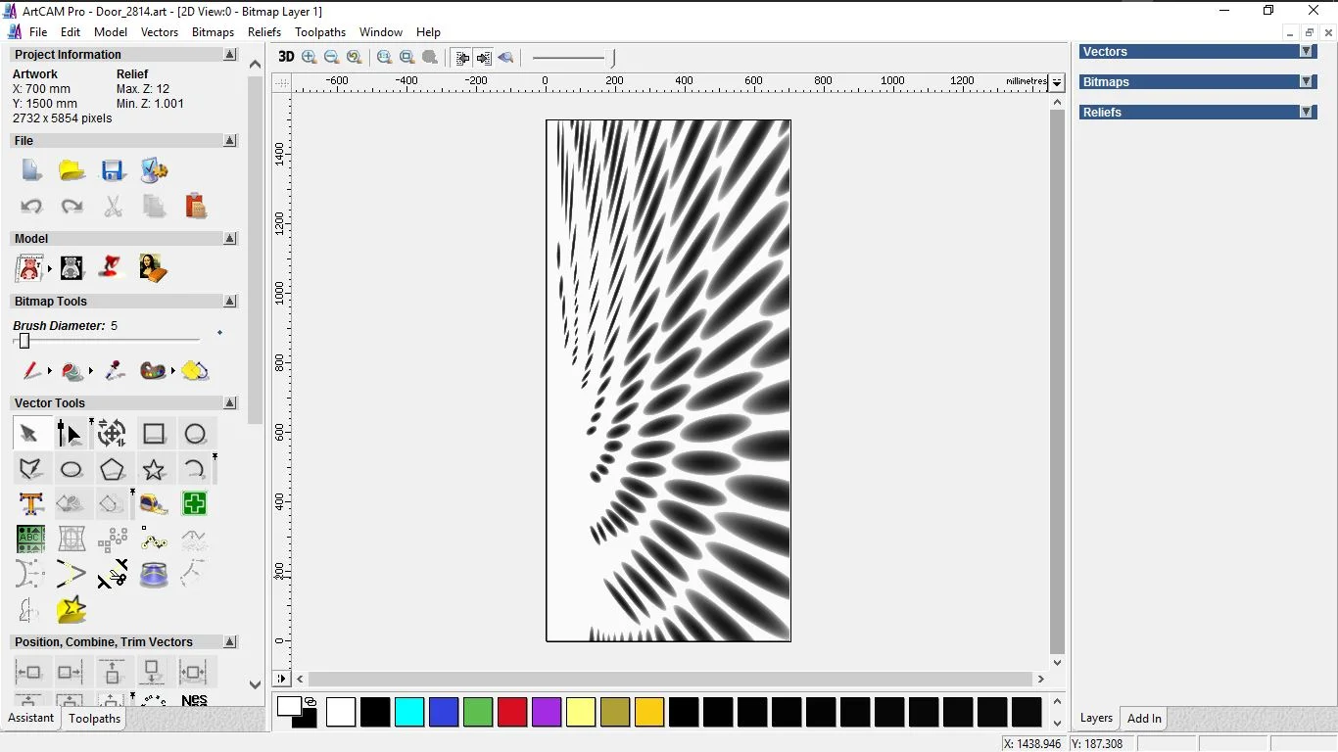Toggle the primary/secondary colour link icon
The image size is (1338, 752).
tap(311, 701)
